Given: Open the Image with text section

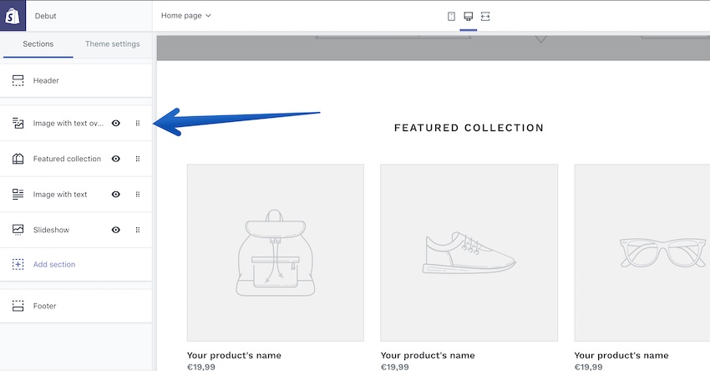Looking at the screenshot, I should point(60,195).
